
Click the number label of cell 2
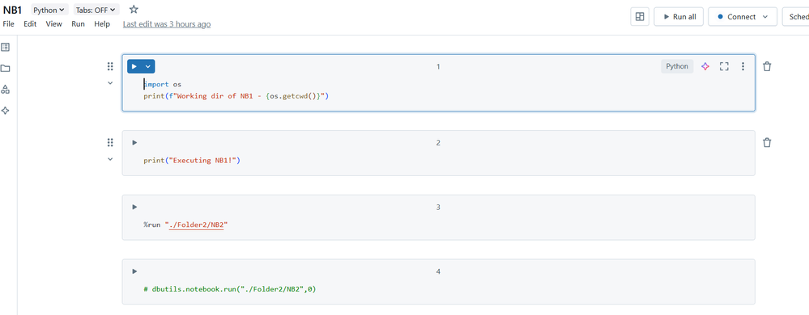[438, 143]
